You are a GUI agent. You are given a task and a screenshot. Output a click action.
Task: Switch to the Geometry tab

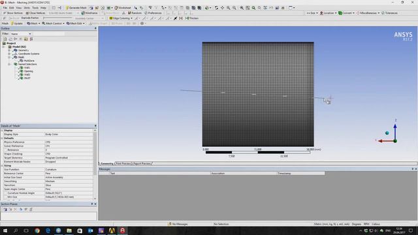click(x=106, y=164)
